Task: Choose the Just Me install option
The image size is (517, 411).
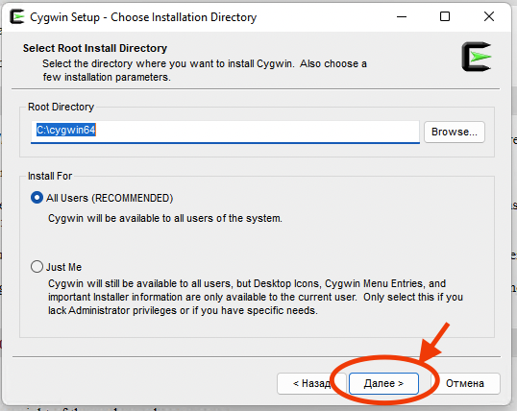Action: click(37, 267)
